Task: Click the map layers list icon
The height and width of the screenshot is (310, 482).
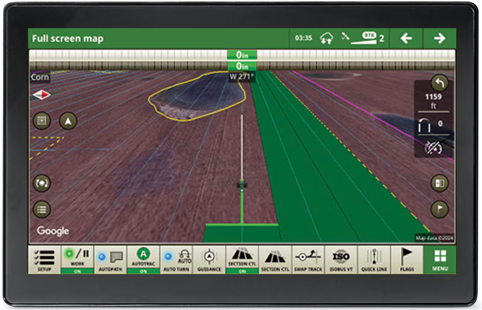Action: click(x=42, y=209)
